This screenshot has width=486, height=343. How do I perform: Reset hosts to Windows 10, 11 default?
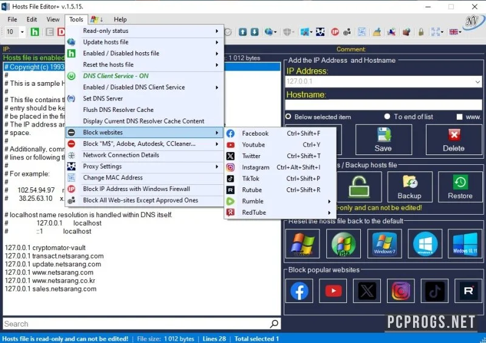tap(465, 244)
